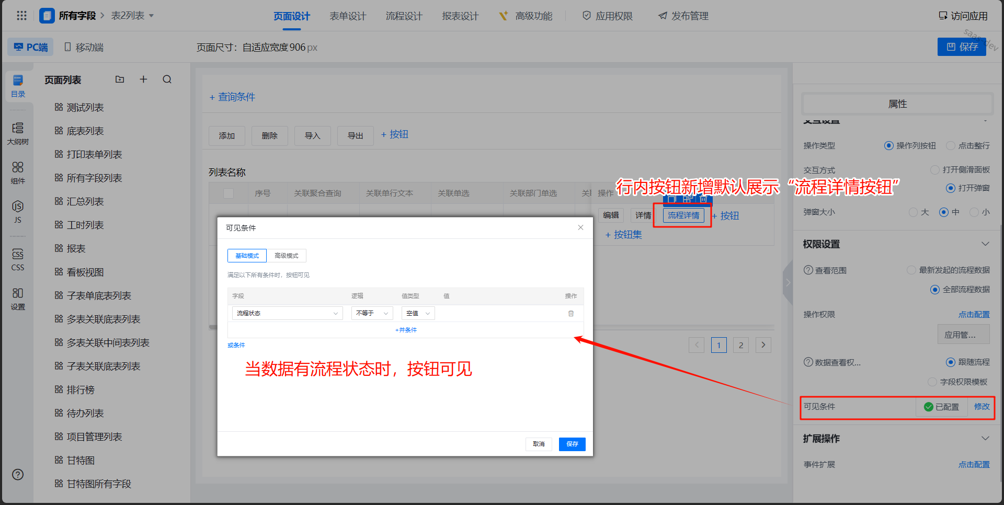The width and height of the screenshot is (1004, 505).
Task: Open the 不等于 logic dropdown
Action: pyautogui.click(x=372, y=313)
